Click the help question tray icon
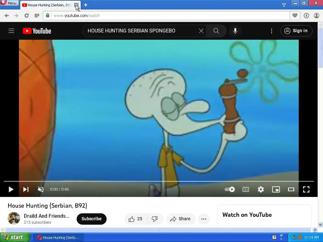323x242 pixels. click(x=274, y=238)
